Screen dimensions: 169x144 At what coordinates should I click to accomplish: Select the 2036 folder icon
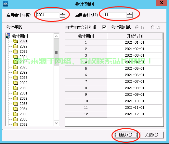point(16,119)
